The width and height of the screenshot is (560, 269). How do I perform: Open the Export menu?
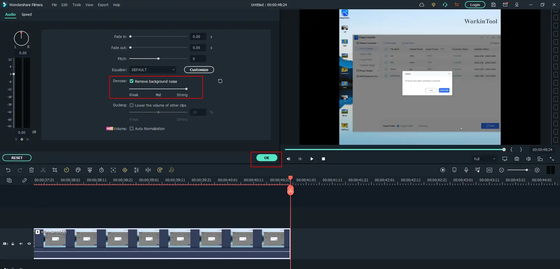click(x=103, y=5)
